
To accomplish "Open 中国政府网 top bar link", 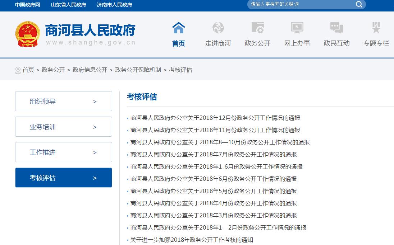I will point(27,5).
